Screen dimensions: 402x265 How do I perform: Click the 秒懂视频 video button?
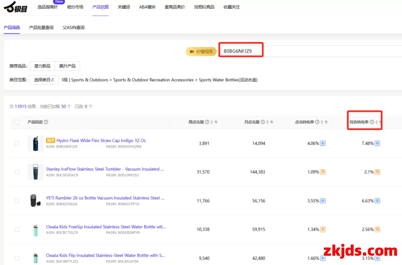201,52
